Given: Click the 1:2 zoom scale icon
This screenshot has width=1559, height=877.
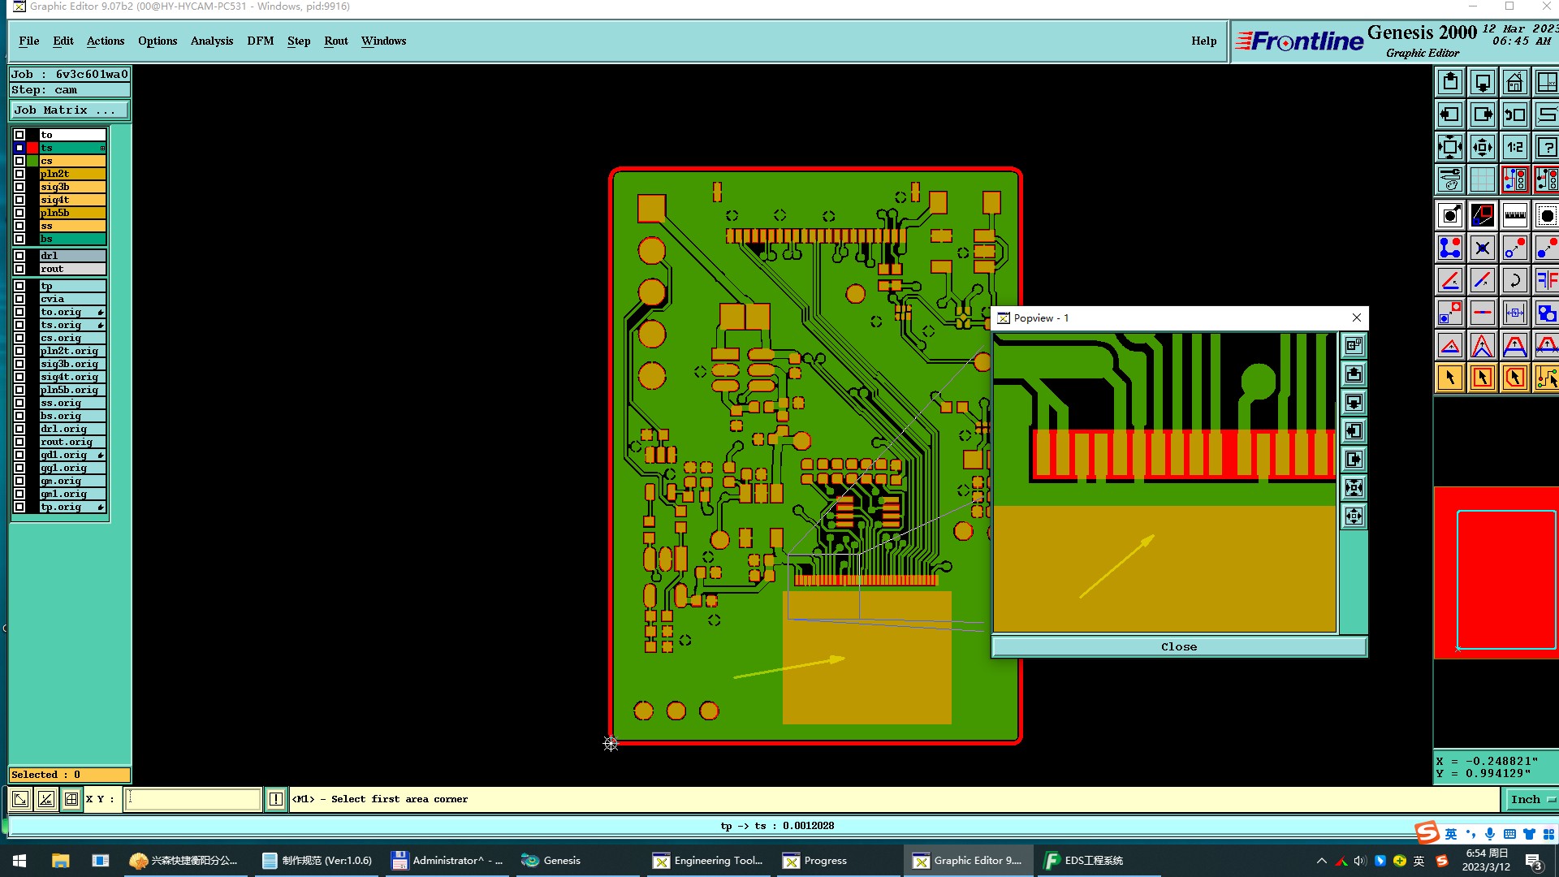Looking at the screenshot, I should point(1514,147).
